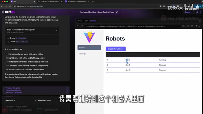Screen dimensions: 203x114
Task: Open the src/style.css file link
Action: click(x=22, y=41)
